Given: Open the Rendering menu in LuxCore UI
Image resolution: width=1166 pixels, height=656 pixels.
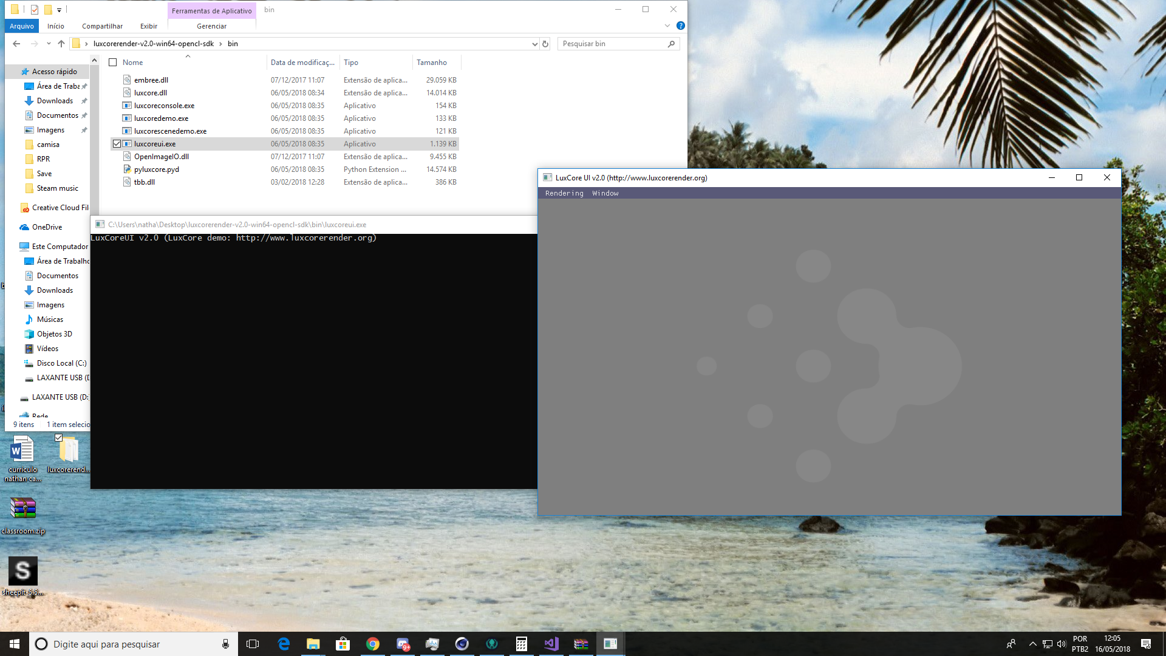Looking at the screenshot, I should [564, 193].
